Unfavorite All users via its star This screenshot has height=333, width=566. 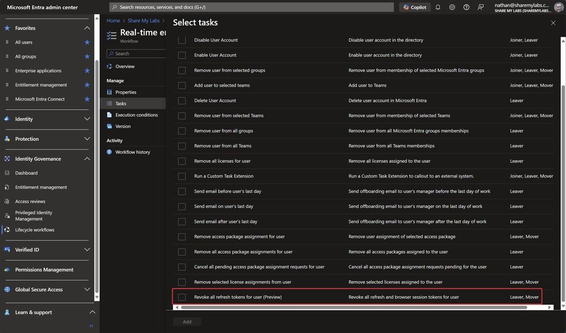pyautogui.click(x=87, y=42)
